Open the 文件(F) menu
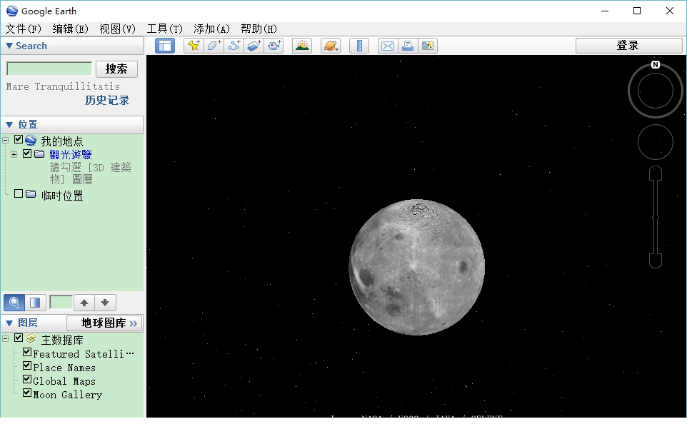687x434 pixels. [x=23, y=29]
